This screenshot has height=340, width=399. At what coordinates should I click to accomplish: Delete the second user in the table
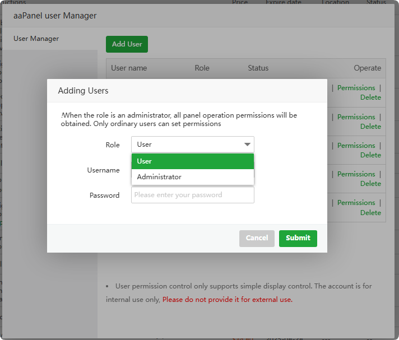pyautogui.click(x=370, y=127)
